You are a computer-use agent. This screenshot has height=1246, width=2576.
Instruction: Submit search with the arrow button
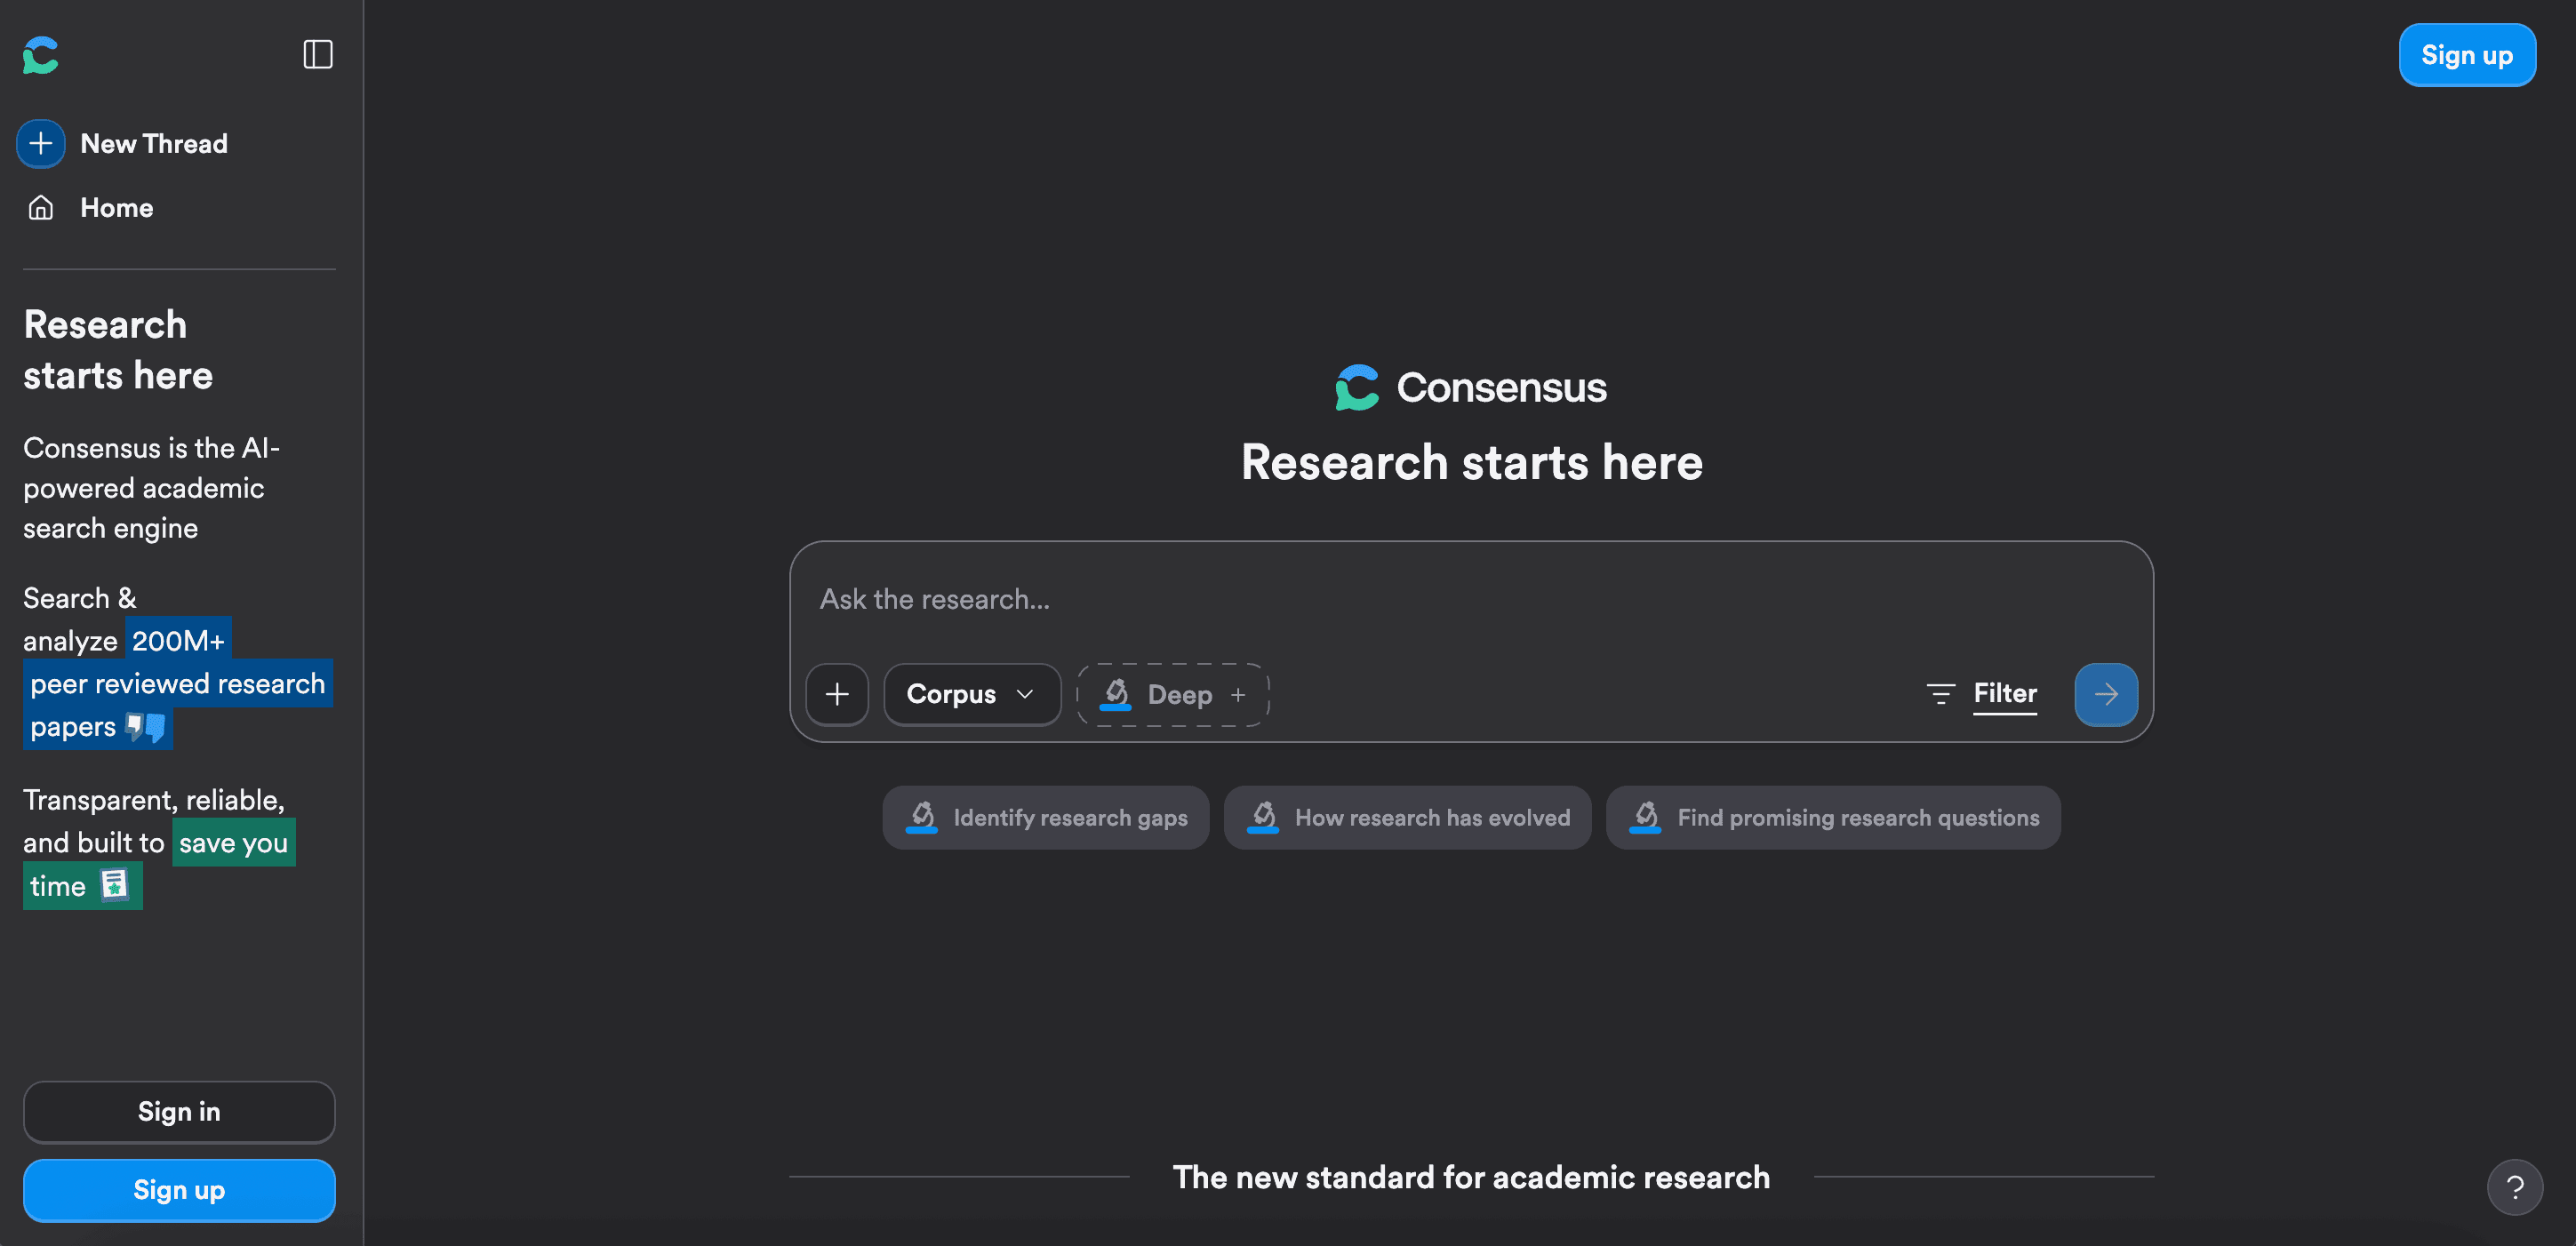tap(2105, 694)
